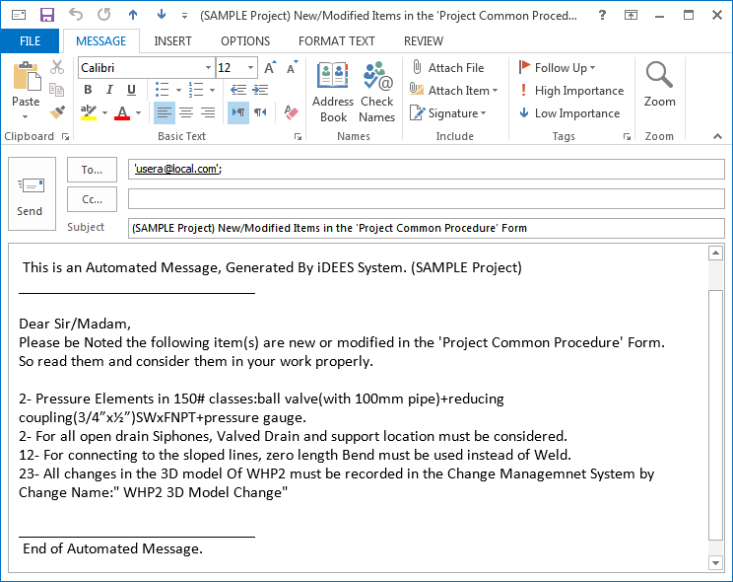Image resolution: width=733 pixels, height=582 pixels.
Task: Toggle right-to-left text direction
Action: [x=260, y=112]
